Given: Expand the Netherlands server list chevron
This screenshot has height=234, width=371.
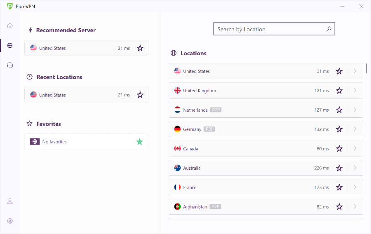Looking at the screenshot, I should [x=355, y=110].
